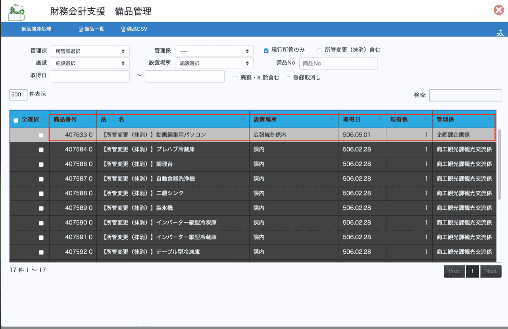This screenshot has width=508, height=329.
Task: Click the table's vertical scrollbar
Action: point(499,163)
